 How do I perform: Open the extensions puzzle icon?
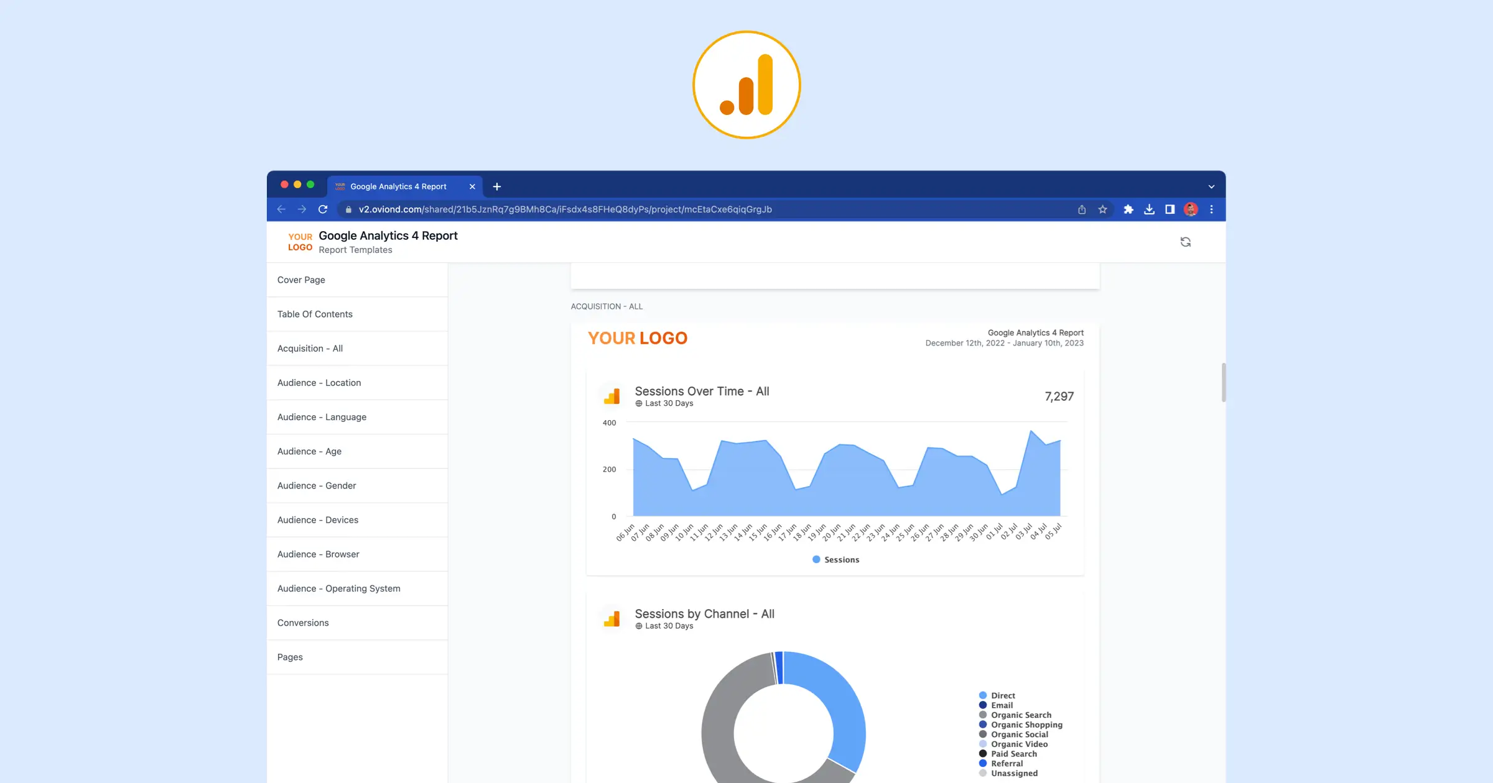[x=1128, y=209]
